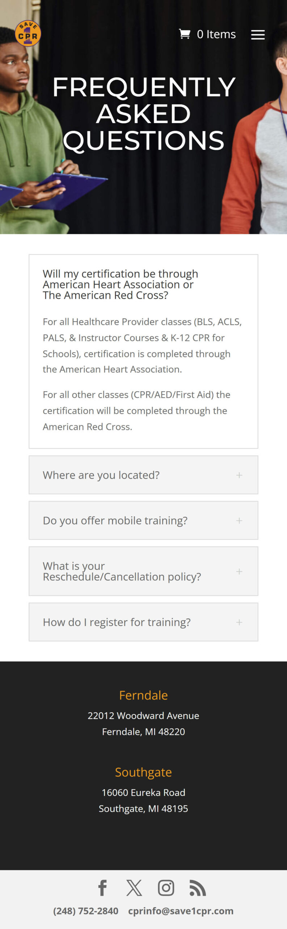Open the hamburger navigation menu
The width and height of the screenshot is (287, 929).
[x=258, y=35]
